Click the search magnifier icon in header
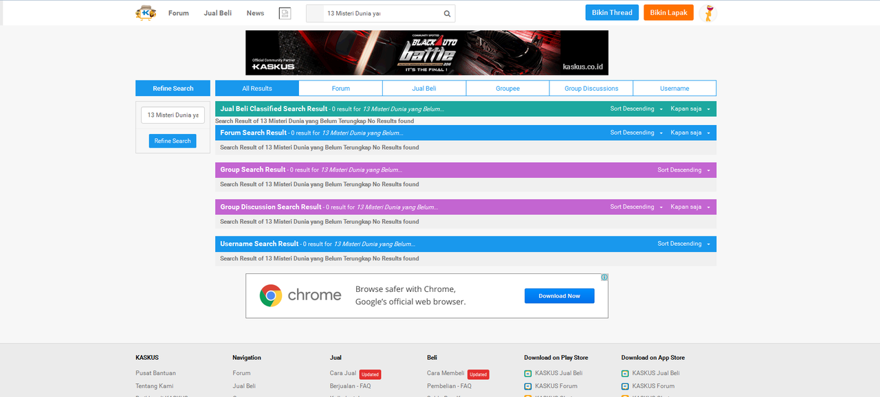 tap(447, 13)
